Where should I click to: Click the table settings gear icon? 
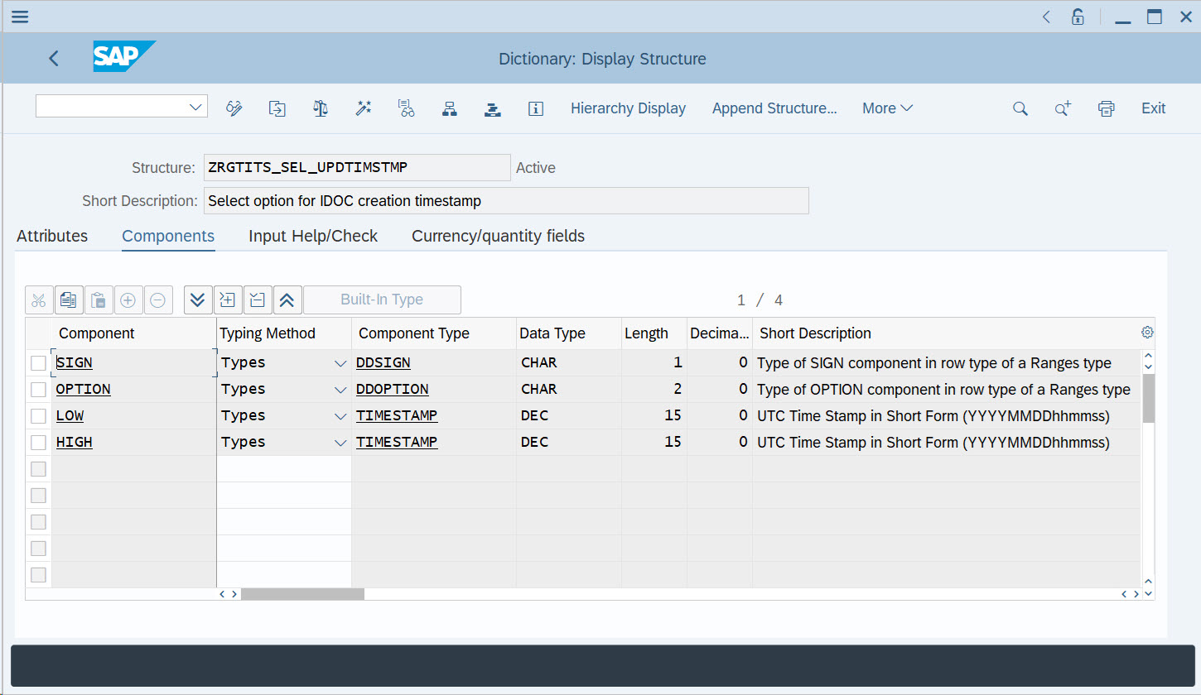[1147, 333]
